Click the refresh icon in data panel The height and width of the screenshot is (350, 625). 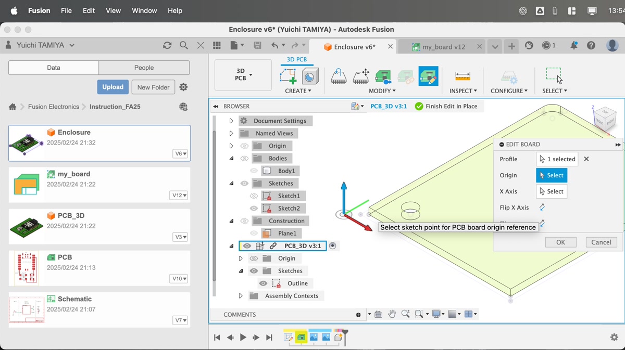pos(167,45)
